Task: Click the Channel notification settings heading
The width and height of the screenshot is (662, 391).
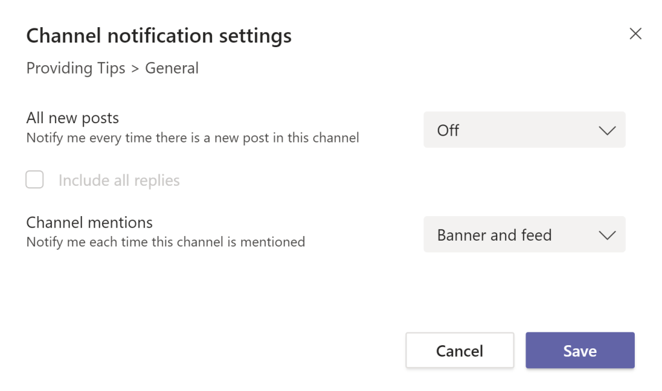Action: [x=158, y=35]
